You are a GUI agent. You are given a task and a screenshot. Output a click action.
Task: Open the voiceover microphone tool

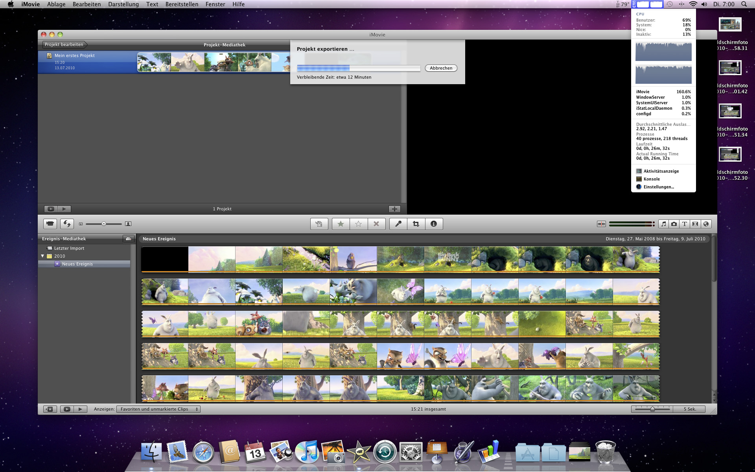(398, 224)
